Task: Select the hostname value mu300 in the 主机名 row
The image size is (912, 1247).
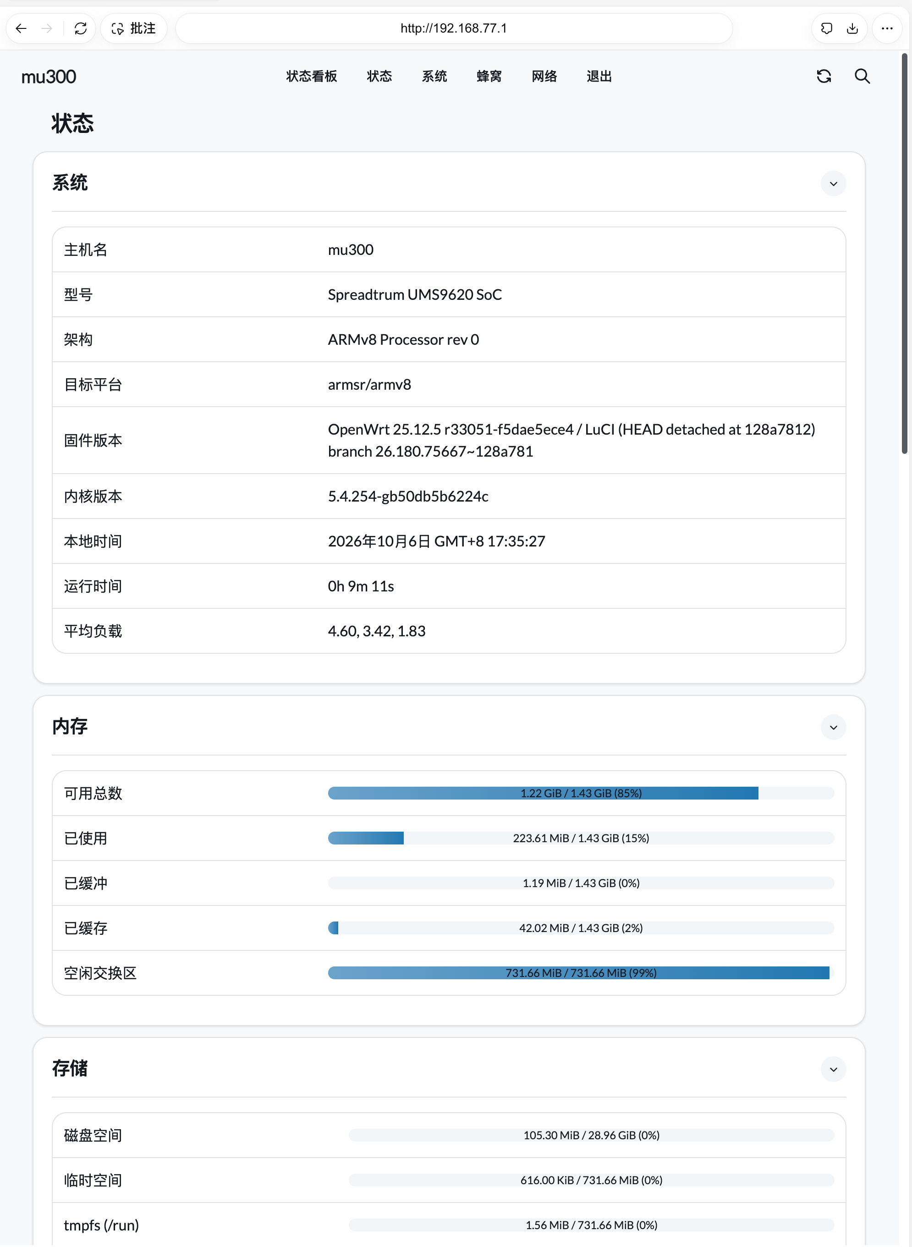Action: [x=351, y=249]
